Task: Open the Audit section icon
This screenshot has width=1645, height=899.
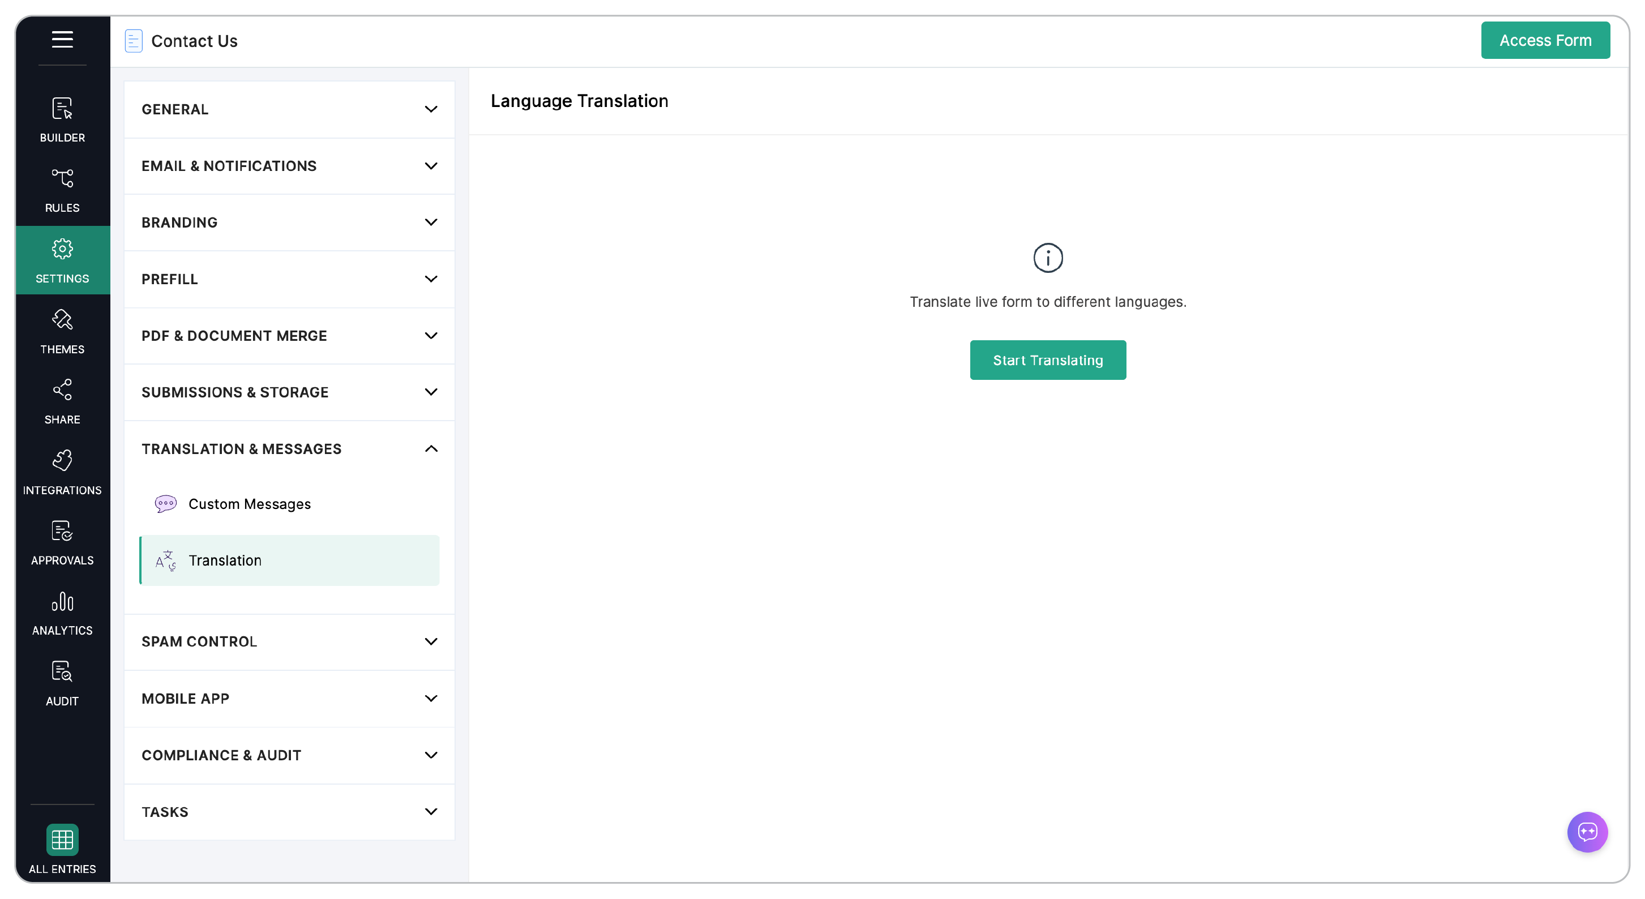Action: click(62, 671)
